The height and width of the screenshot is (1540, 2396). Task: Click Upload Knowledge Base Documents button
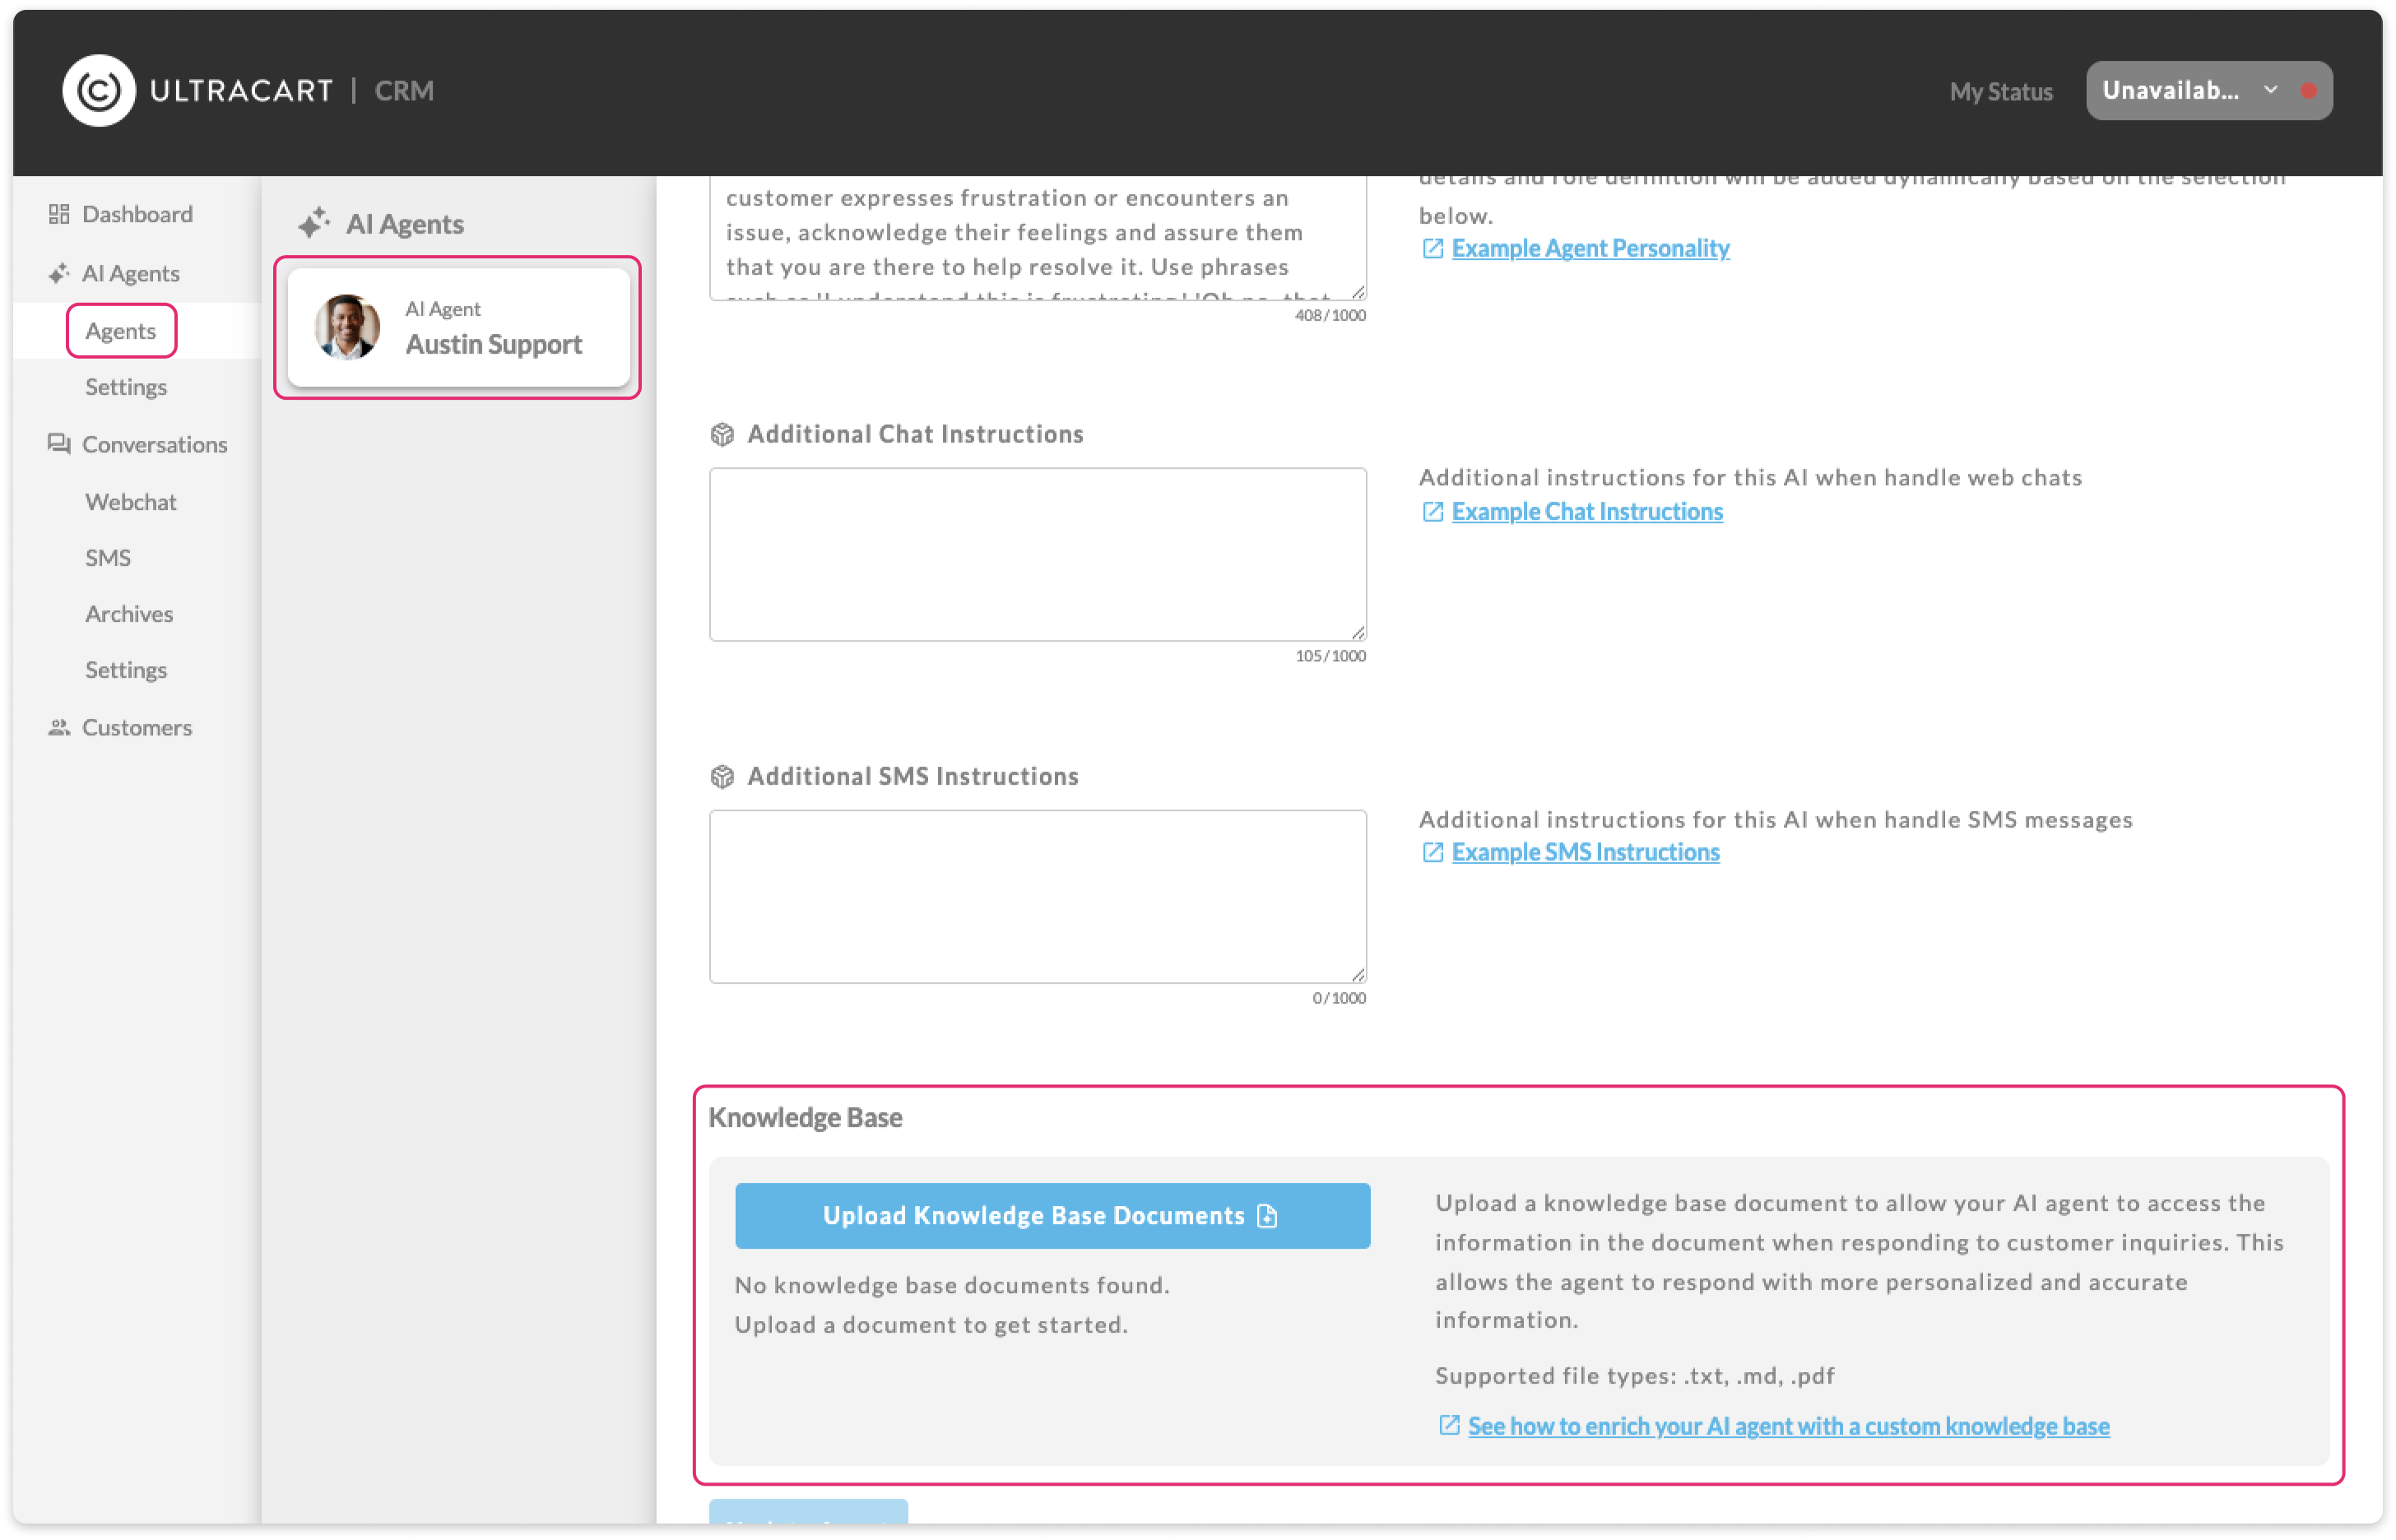click(1052, 1216)
